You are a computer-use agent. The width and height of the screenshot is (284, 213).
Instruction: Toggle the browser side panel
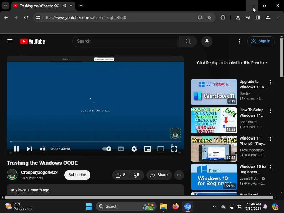coord(258,17)
